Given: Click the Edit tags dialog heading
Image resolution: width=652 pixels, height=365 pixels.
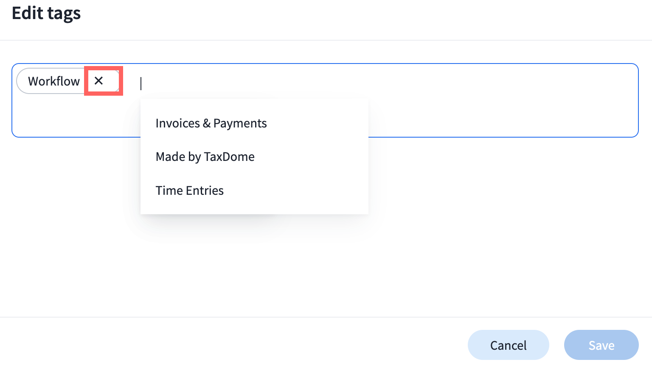Looking at the screenshot, I should (46, 14).
